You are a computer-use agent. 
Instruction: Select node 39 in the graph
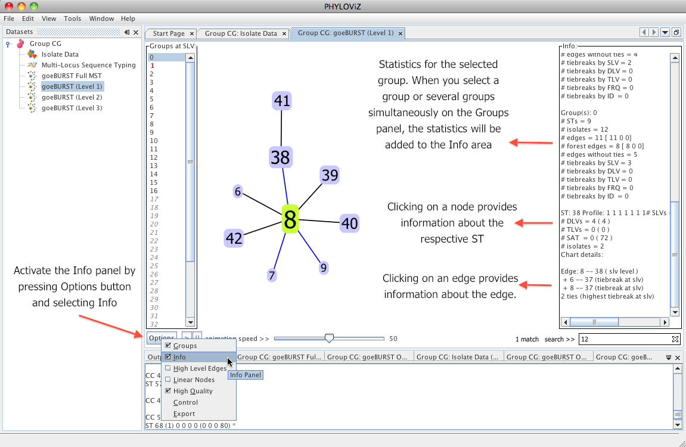[330, 175]
